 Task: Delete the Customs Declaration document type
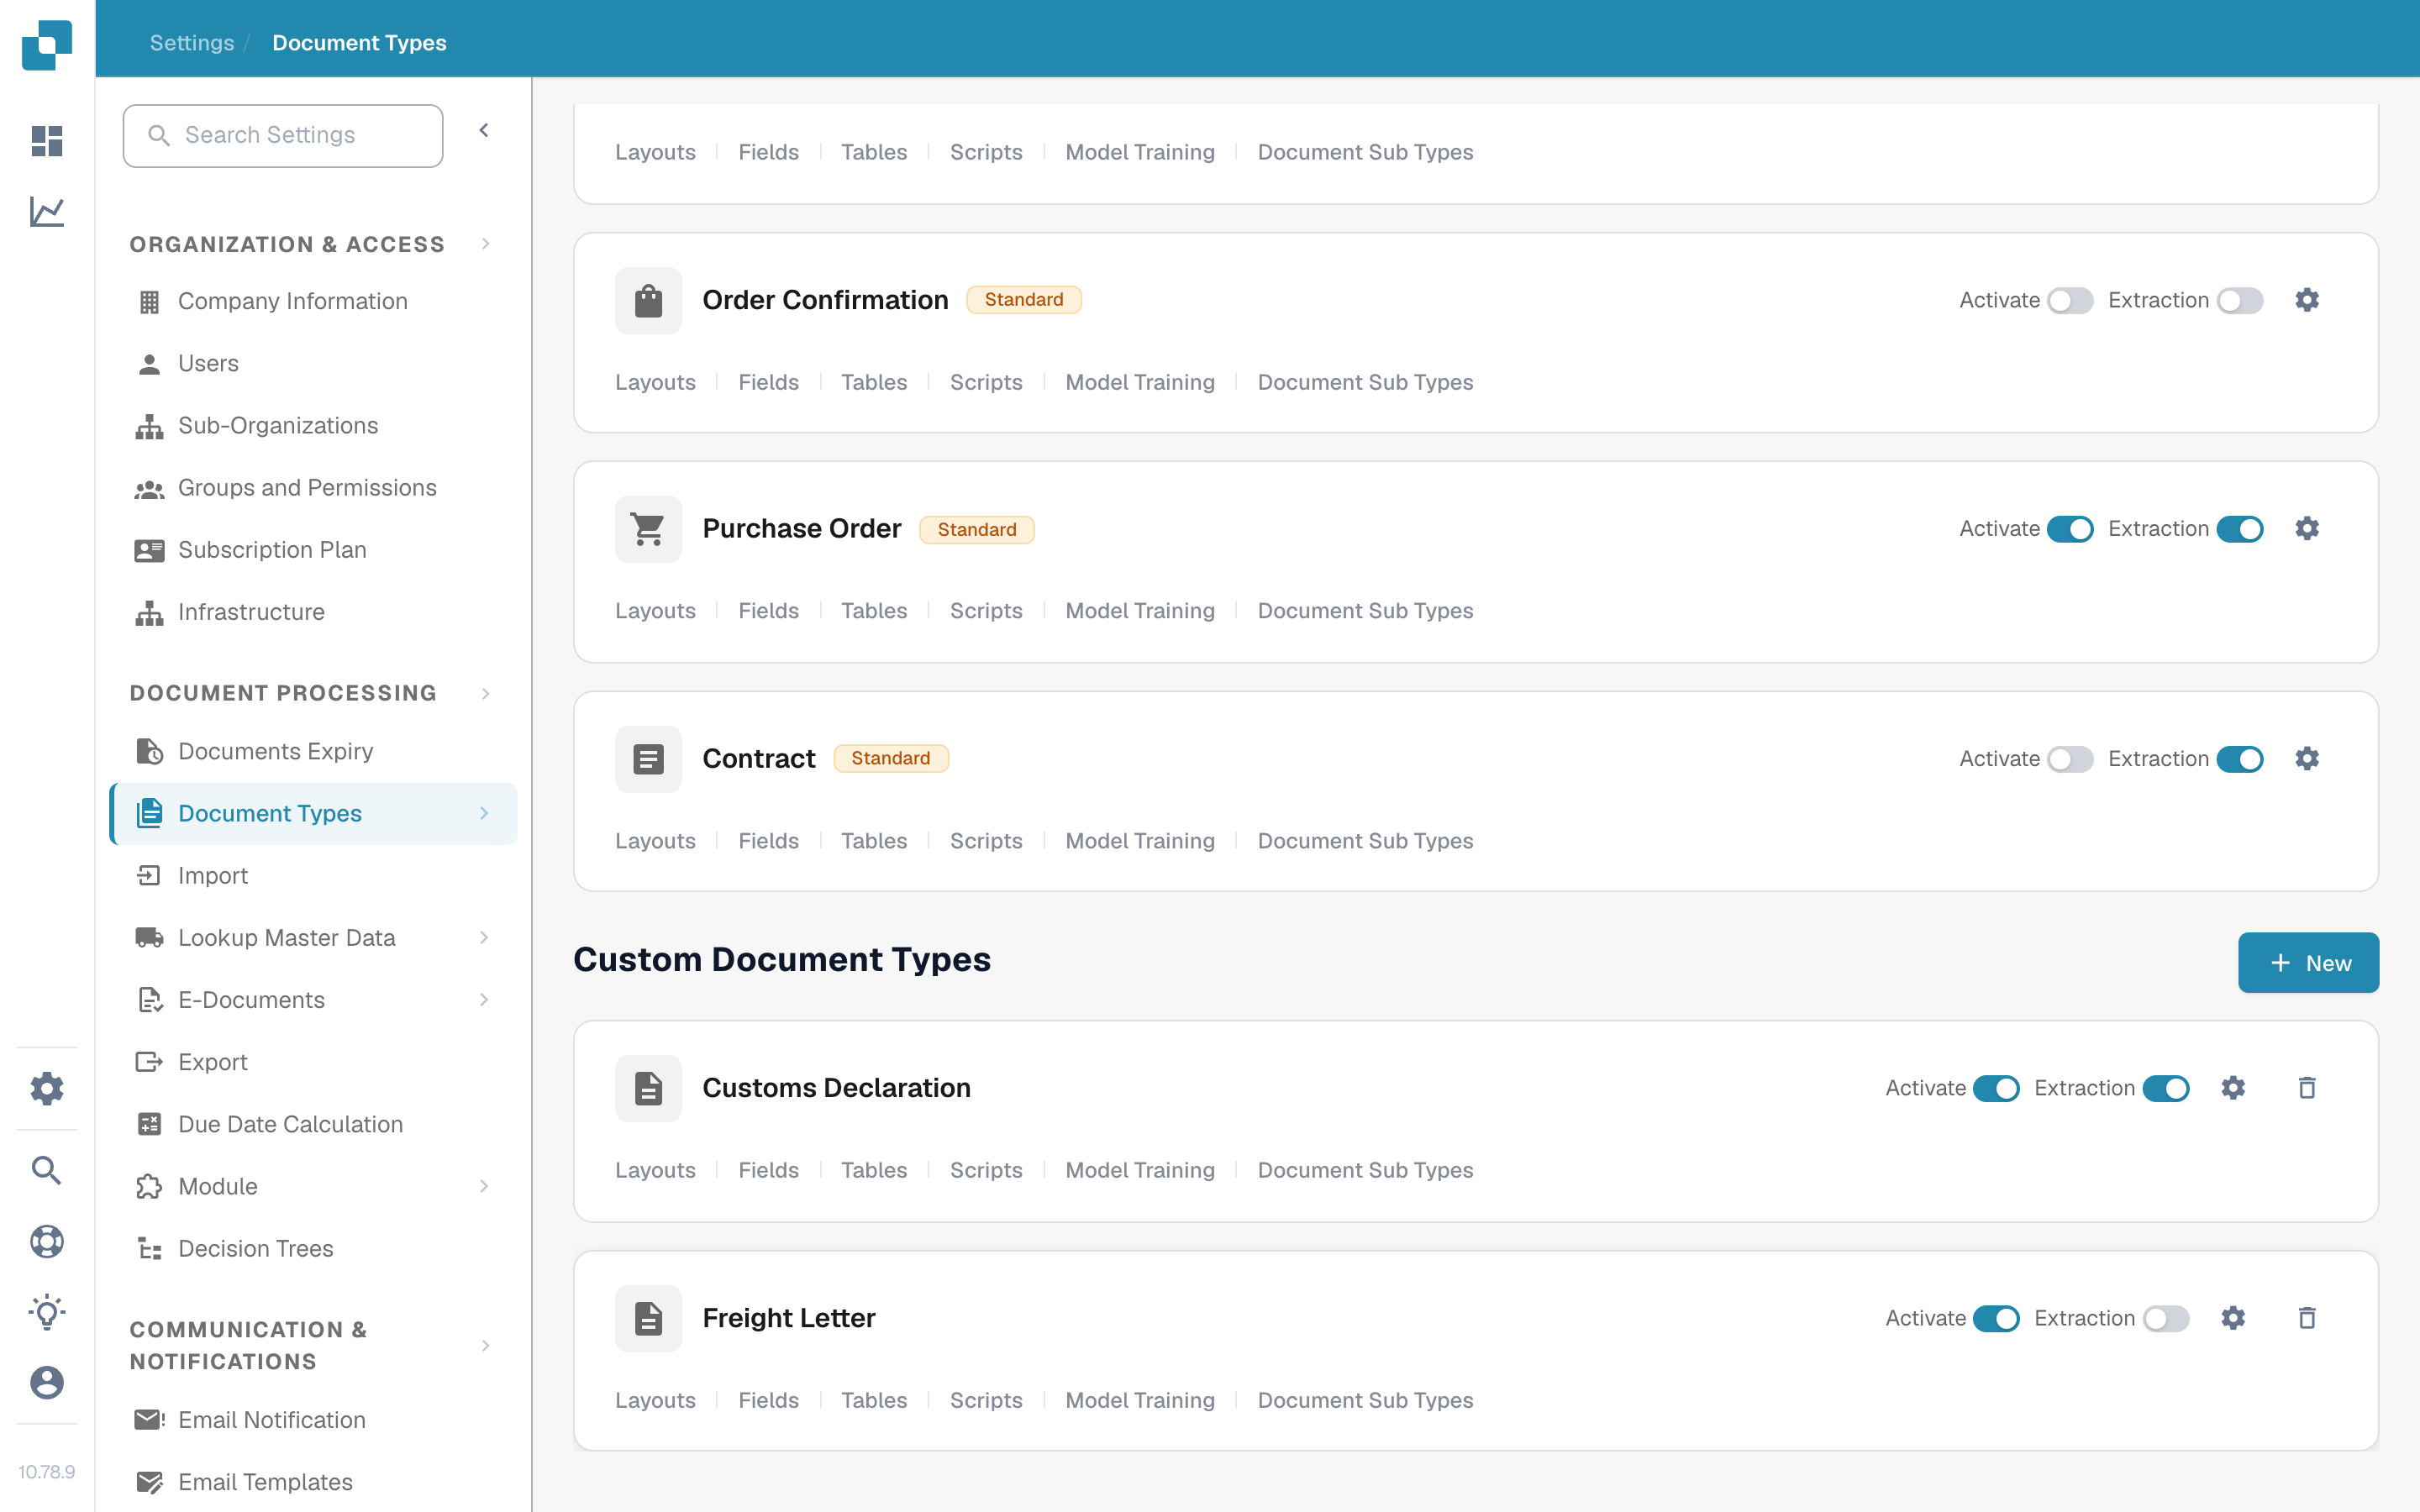(2307, 1088)
